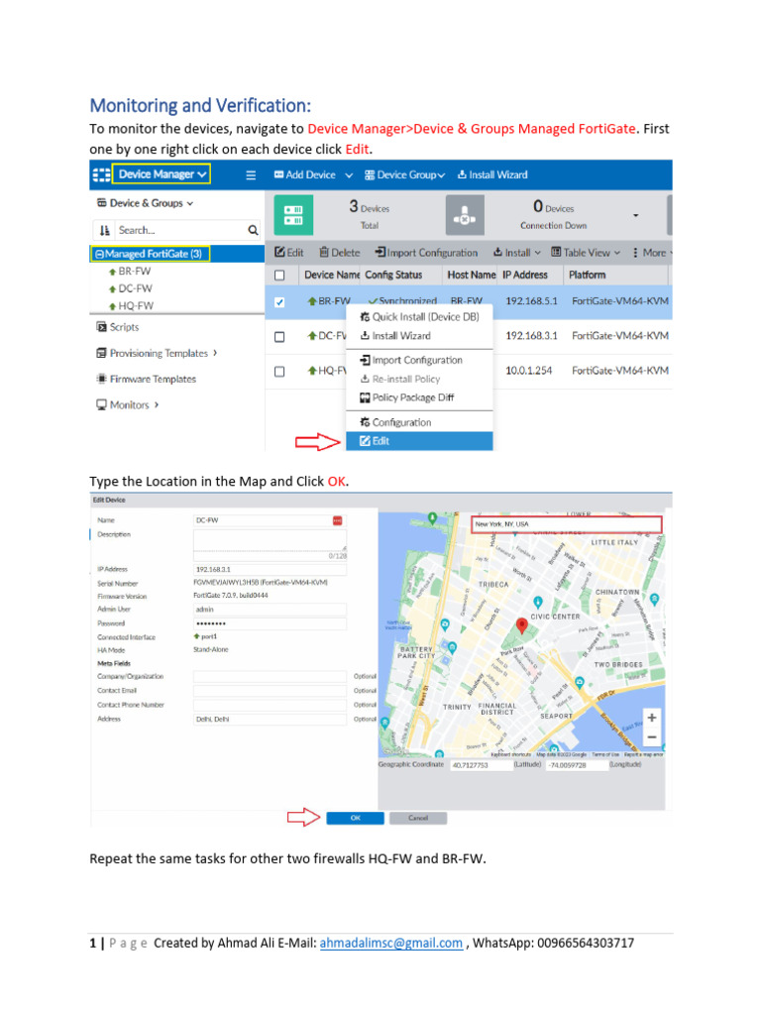Click the sort icon left of Search field
This screenshot has height=1015, width=761.
point(105,230)
